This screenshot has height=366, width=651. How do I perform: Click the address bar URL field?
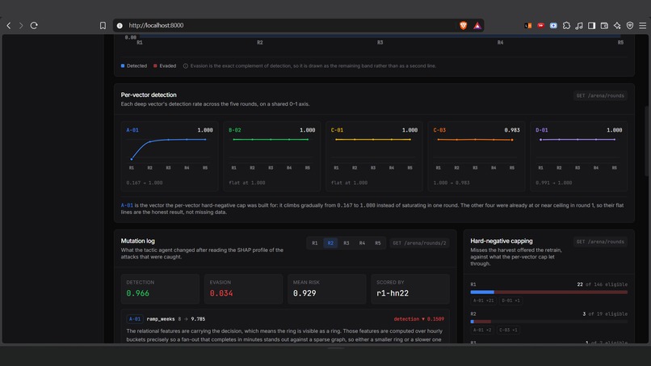click(291, 25)
